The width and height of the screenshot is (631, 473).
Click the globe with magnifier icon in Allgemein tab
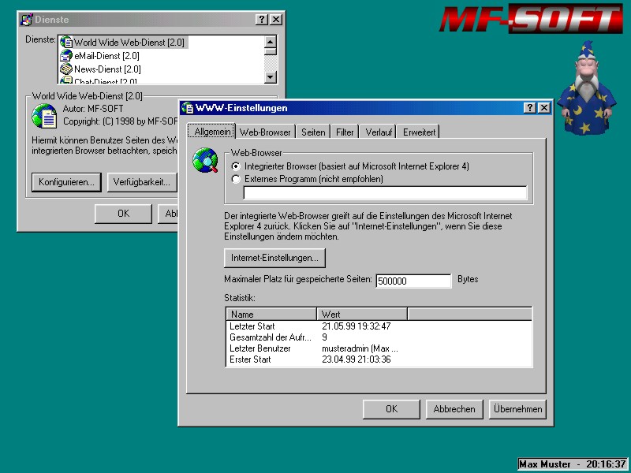click(205, 160)
